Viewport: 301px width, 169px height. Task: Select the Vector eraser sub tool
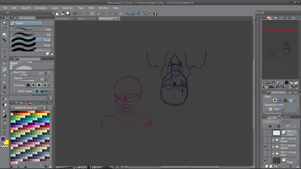(x=30, y=45)
